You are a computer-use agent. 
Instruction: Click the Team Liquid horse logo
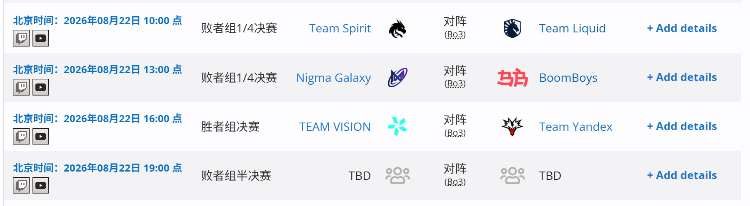(512, 29)
